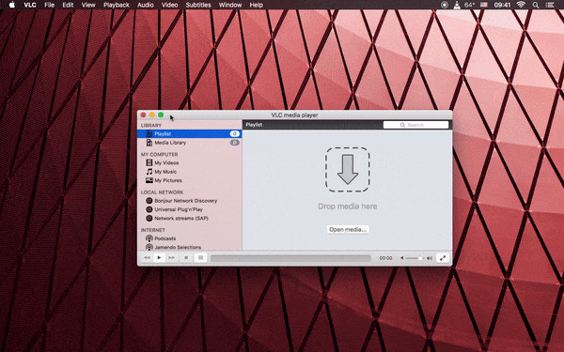Image resolution: width=564 pixels, height=352 pixels.
Task: Open the Help menu
Action: (256, 5)
